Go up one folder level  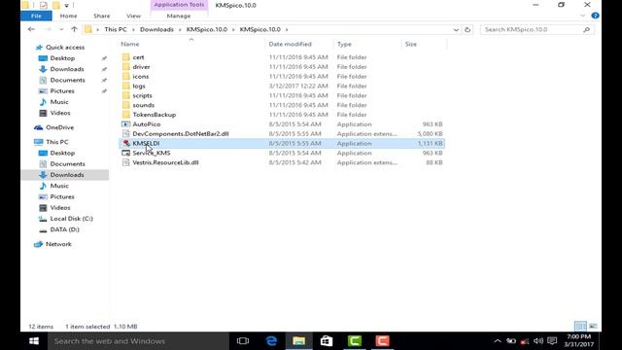74,29
